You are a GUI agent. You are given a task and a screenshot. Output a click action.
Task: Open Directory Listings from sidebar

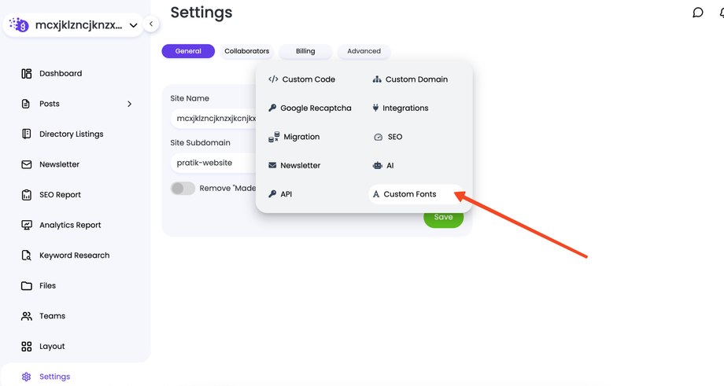click(71, 134)
